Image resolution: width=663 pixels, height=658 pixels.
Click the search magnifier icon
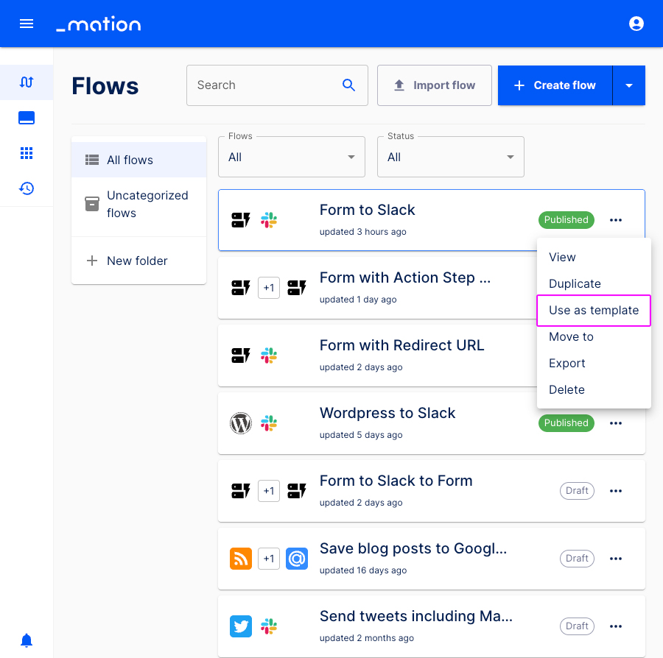pos(348,85)
